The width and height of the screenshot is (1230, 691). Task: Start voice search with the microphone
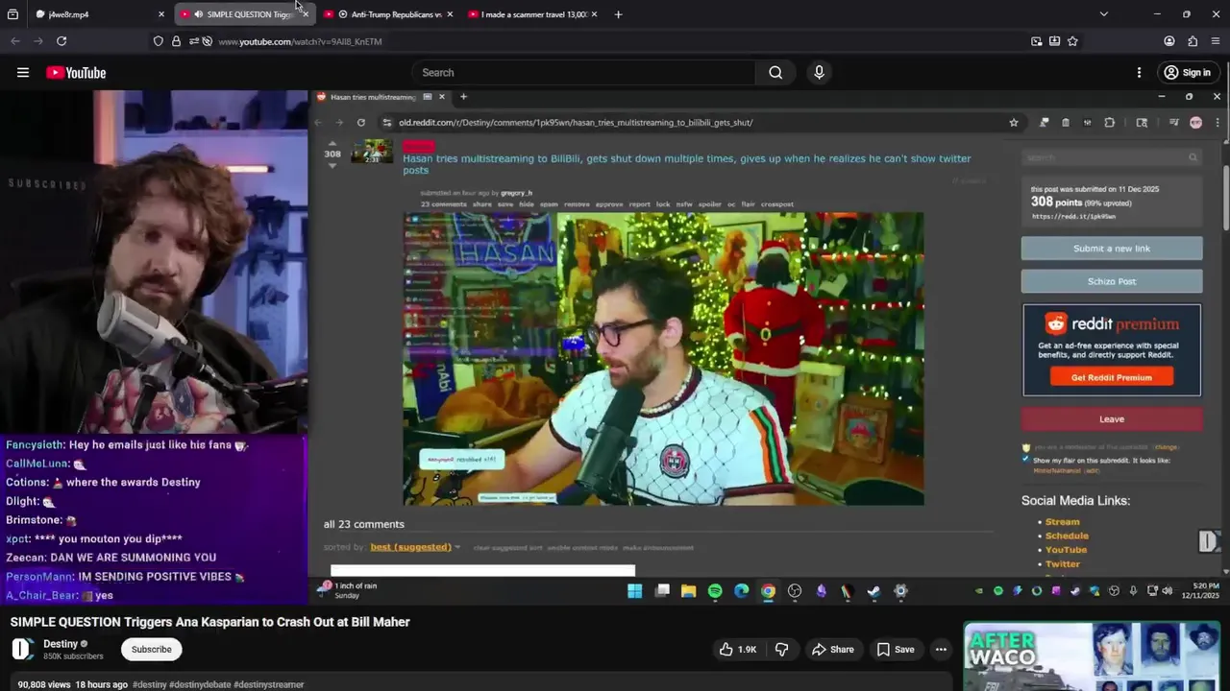tap(819, 73)
